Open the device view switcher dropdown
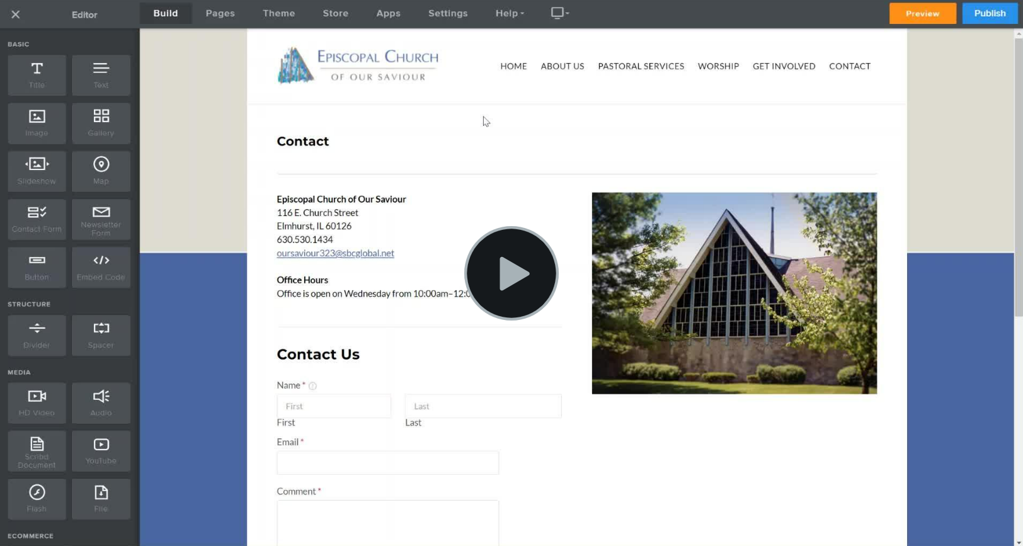 tap(559, 13)
